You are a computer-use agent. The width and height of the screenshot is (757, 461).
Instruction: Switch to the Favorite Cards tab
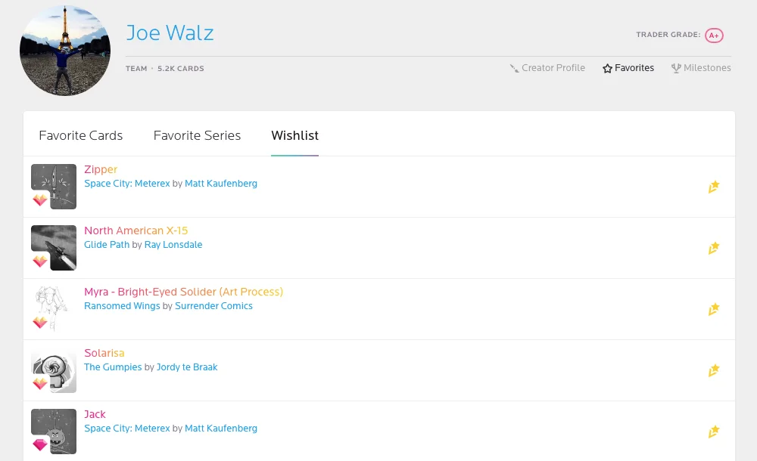coord(81,135)
